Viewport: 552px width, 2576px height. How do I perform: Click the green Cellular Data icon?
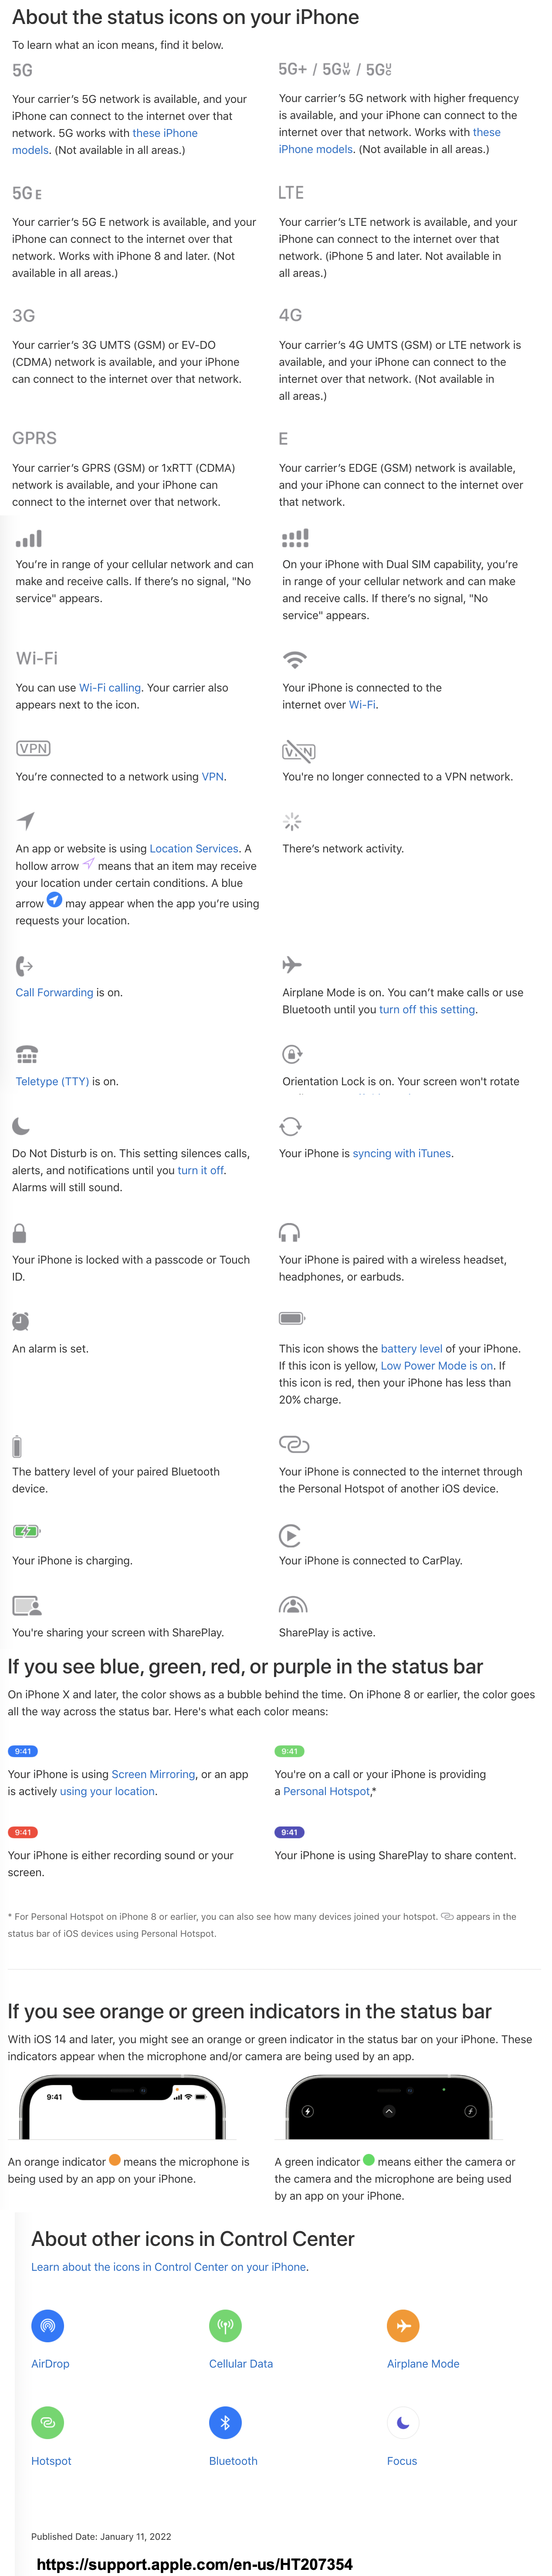tap(225, 2325)
